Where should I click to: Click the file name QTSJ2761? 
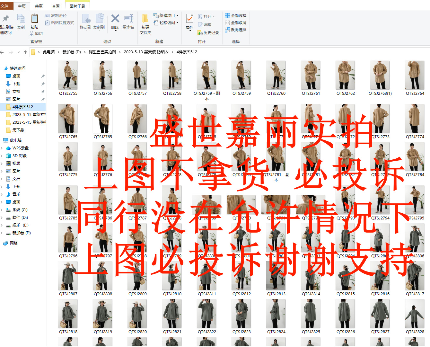311,93
